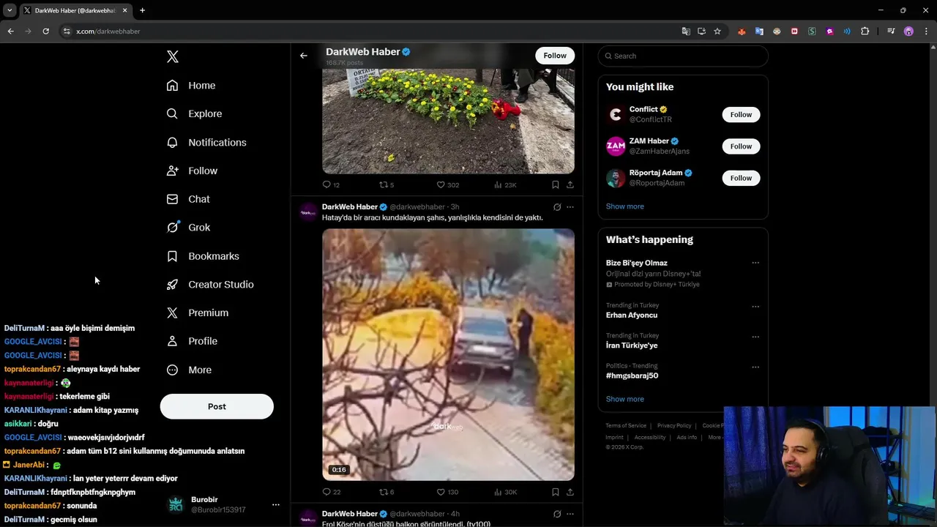Viewport: 937px width, 527px height.
Task: Open more options on the Erol Köse post
Action: [x=570, y=514]
